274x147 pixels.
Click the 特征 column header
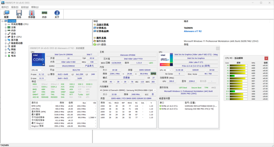(96, 21)
